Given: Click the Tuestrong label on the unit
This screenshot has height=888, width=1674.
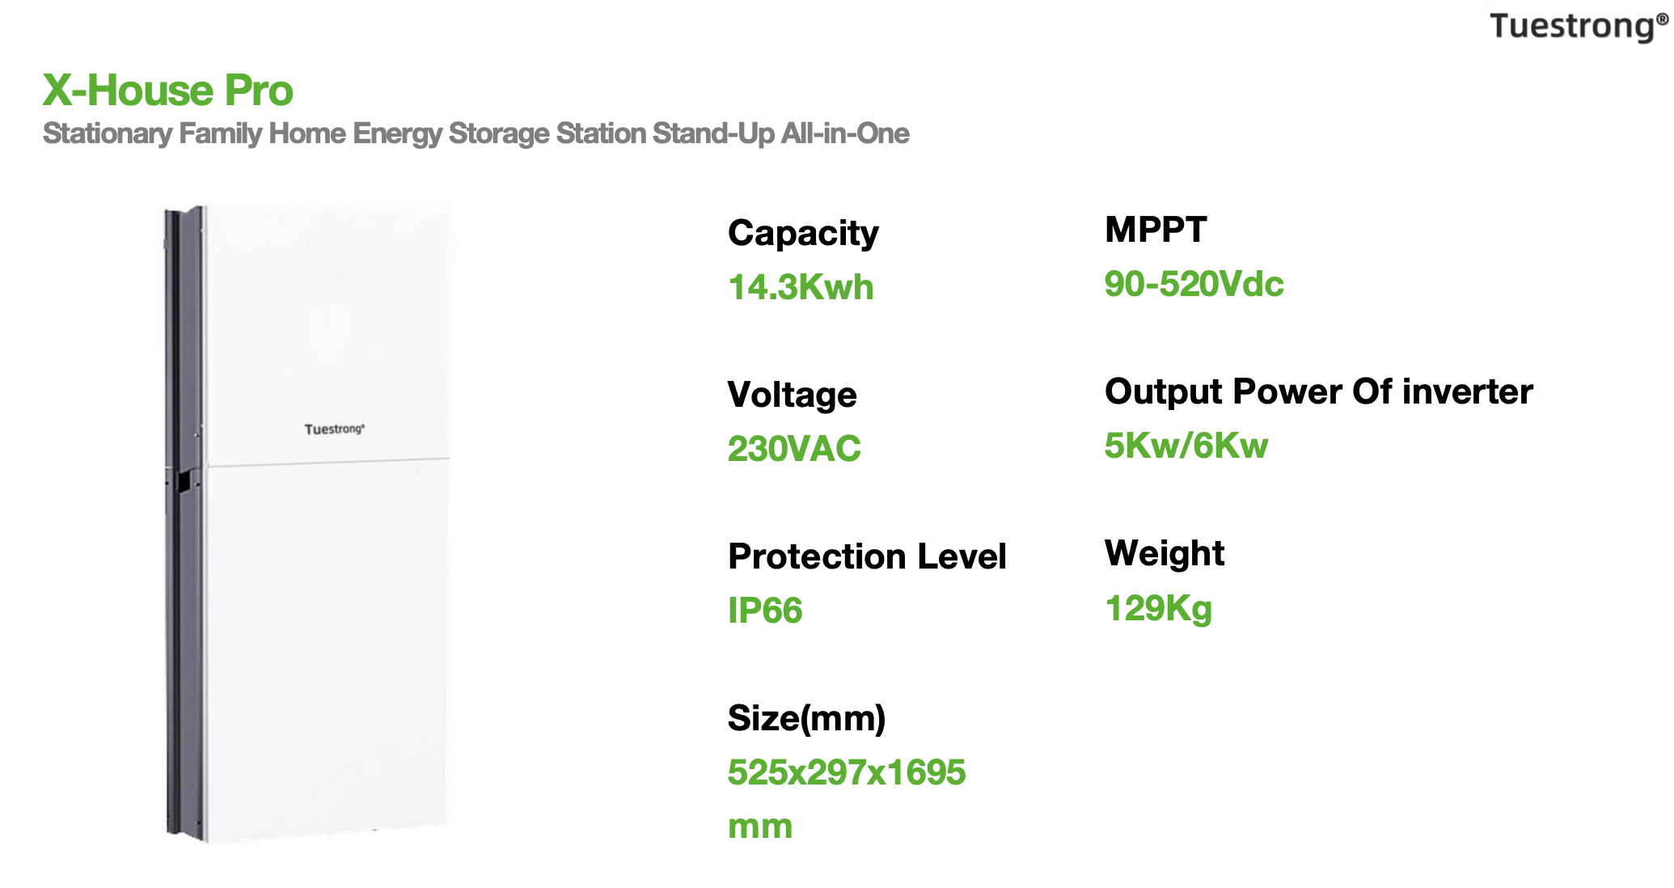Looking at the screenshot, I should tap(334, 429).
